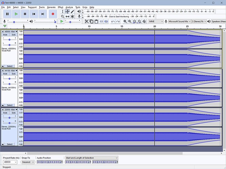Open the Effect menu
Screen dimensions: 226x169
click(60, 7)
